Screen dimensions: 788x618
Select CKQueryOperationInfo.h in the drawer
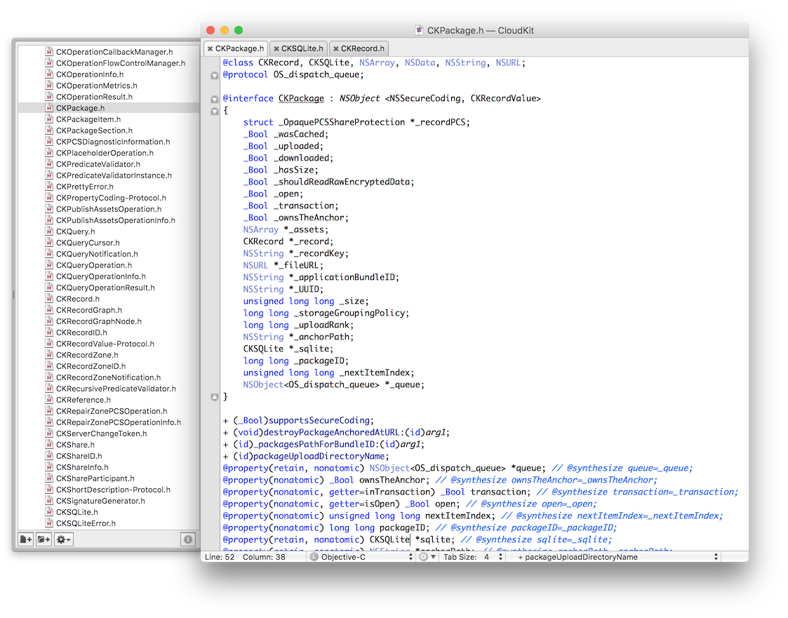pyautogui.click(x=101, y=276)
